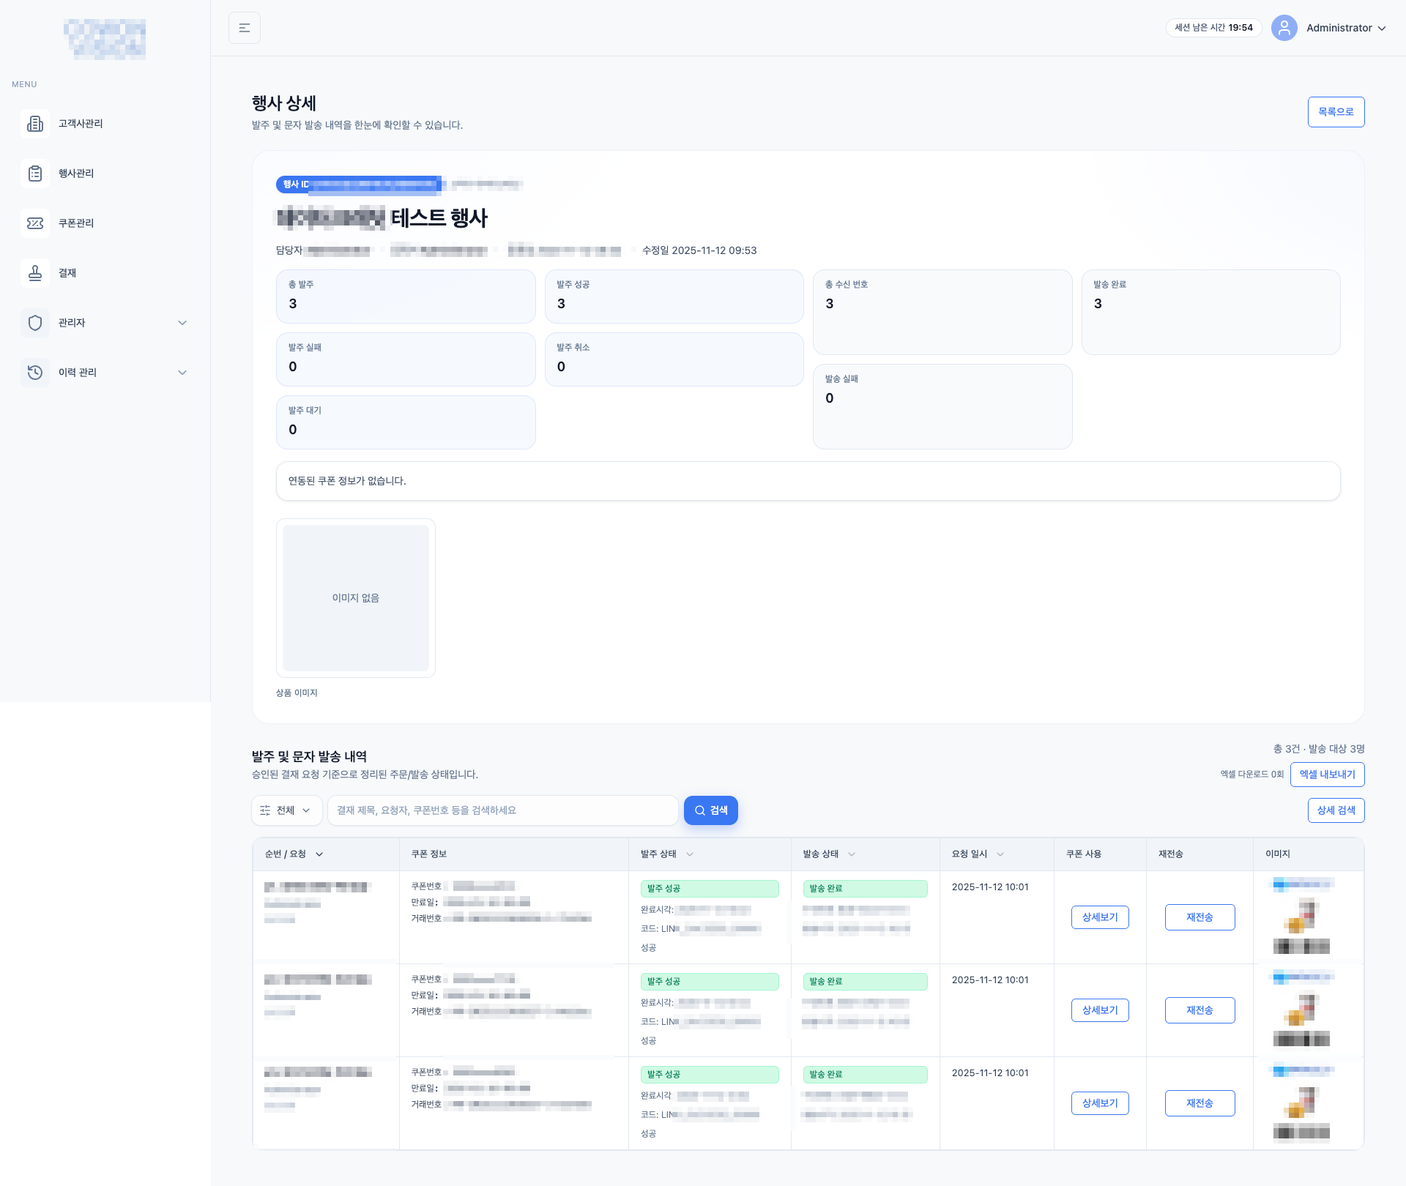Sort by 발주 상태 column header

click(666, 854)
